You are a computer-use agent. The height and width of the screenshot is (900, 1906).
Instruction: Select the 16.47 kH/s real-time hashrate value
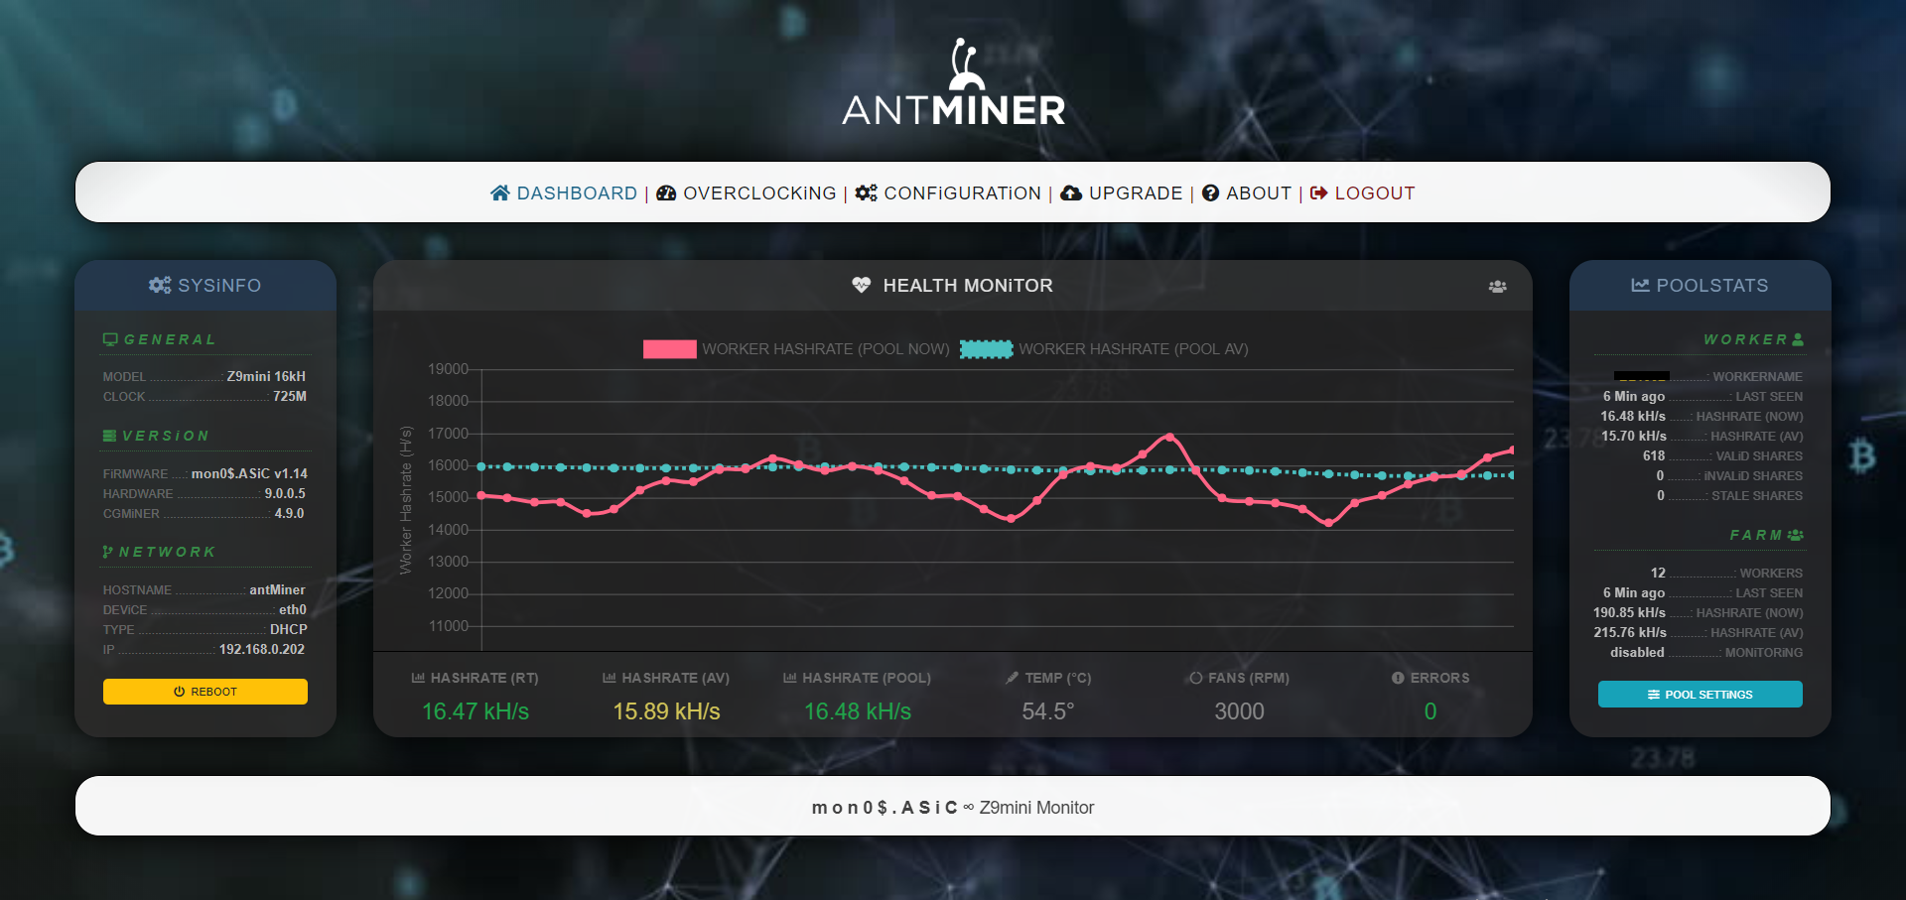point(476,711)
